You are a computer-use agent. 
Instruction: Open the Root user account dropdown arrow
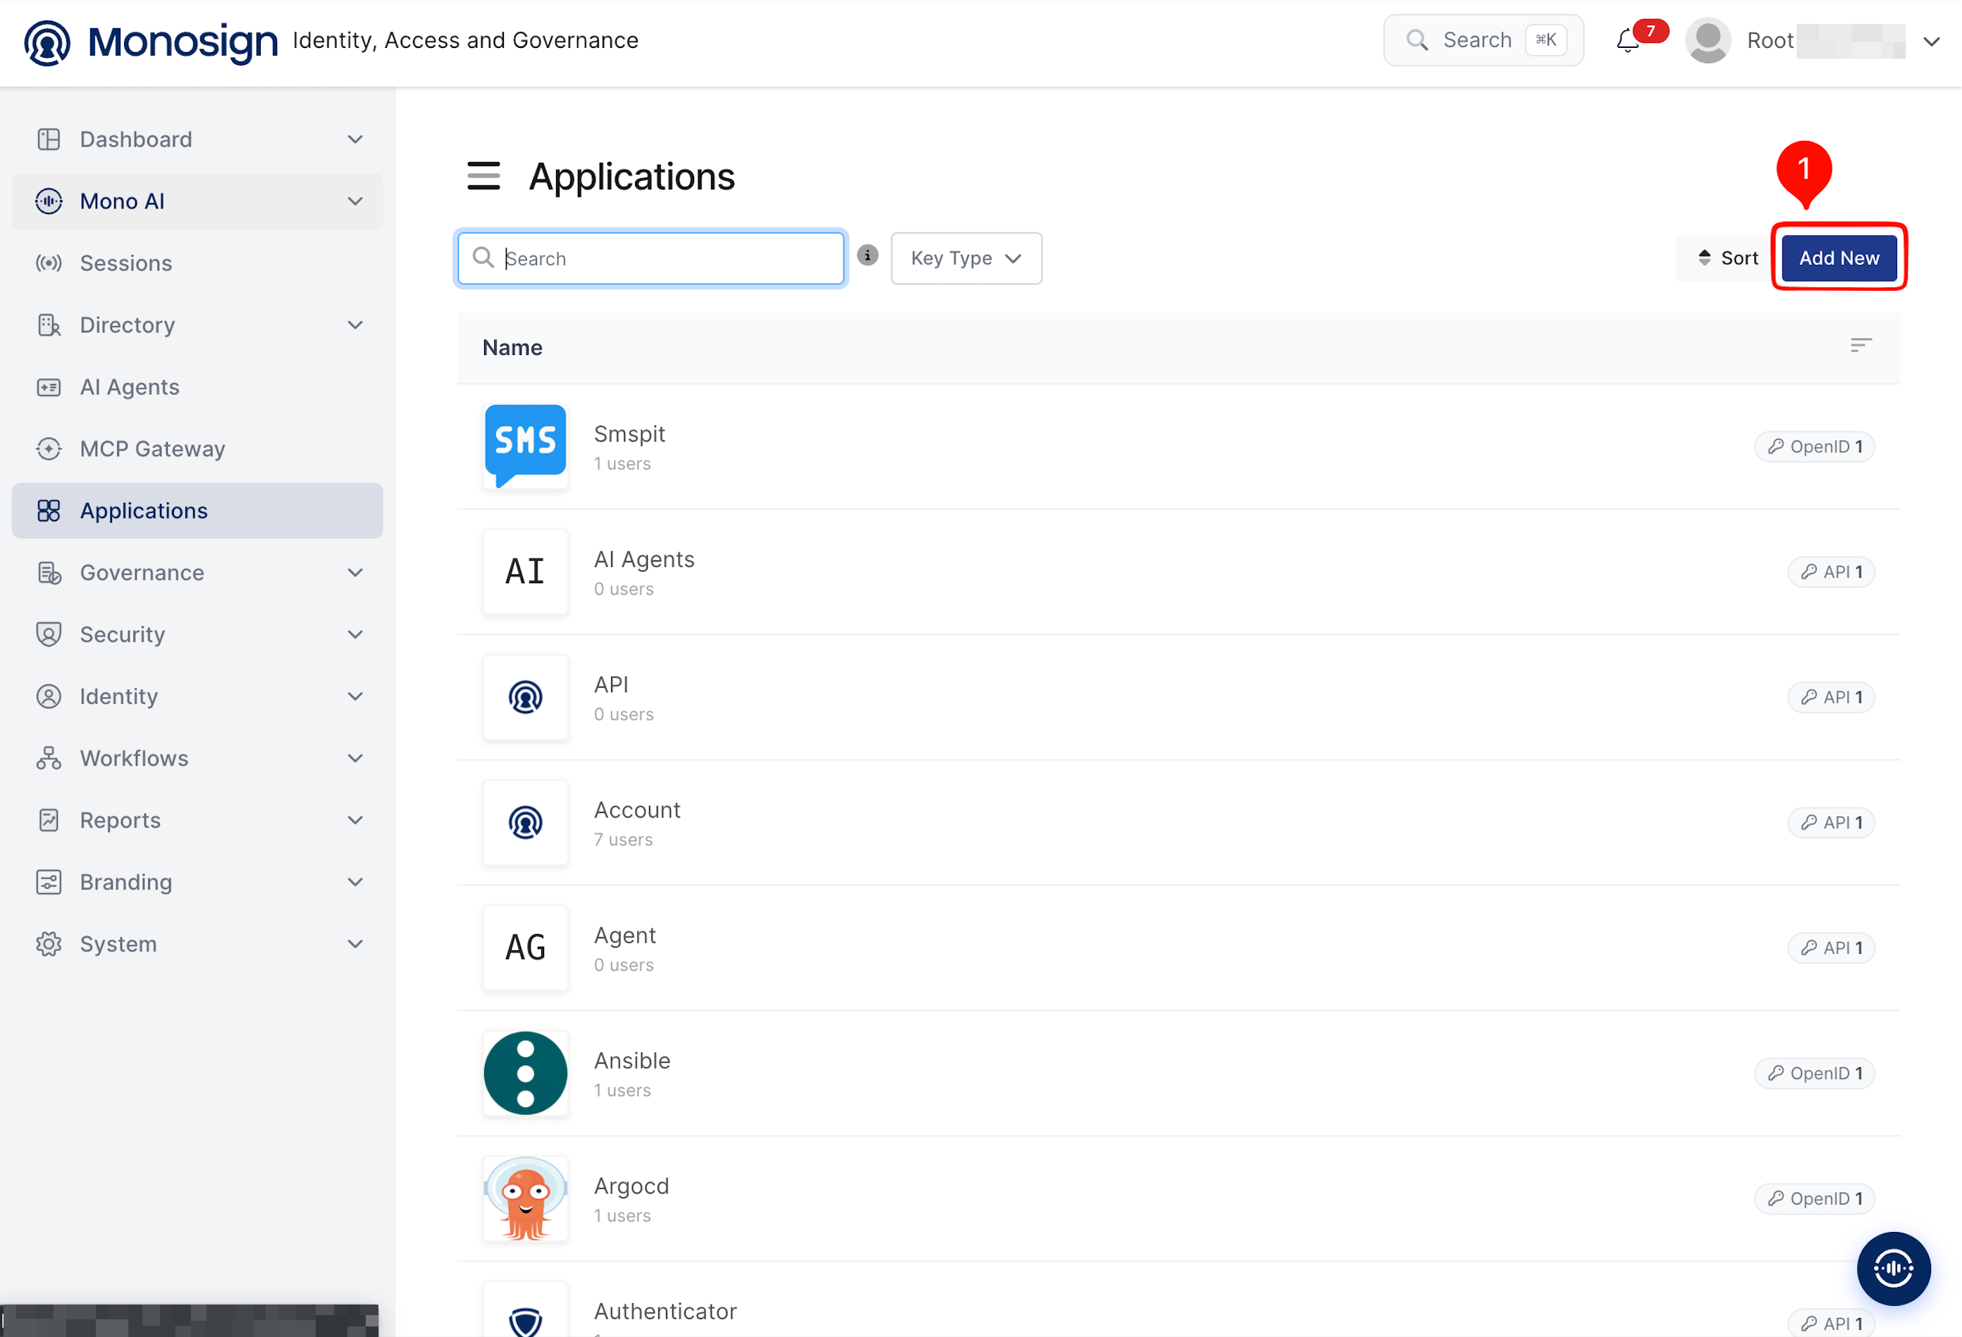[x=1931, y=42]
